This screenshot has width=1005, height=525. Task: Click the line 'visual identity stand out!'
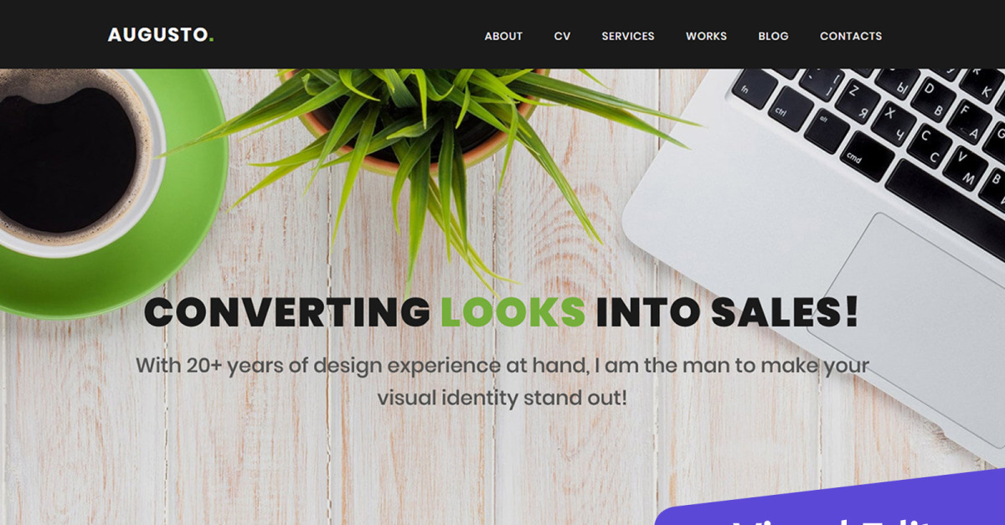pyautogui.click(x=502, y=397)
